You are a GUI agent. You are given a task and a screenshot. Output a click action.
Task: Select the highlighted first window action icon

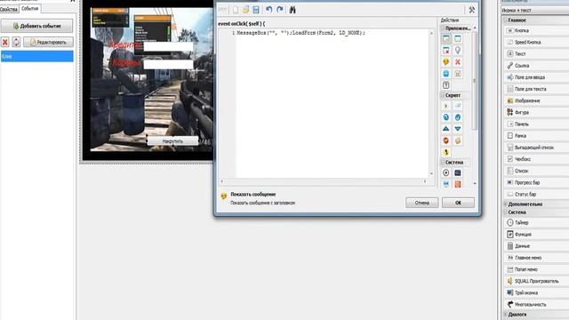pos(446,38)
